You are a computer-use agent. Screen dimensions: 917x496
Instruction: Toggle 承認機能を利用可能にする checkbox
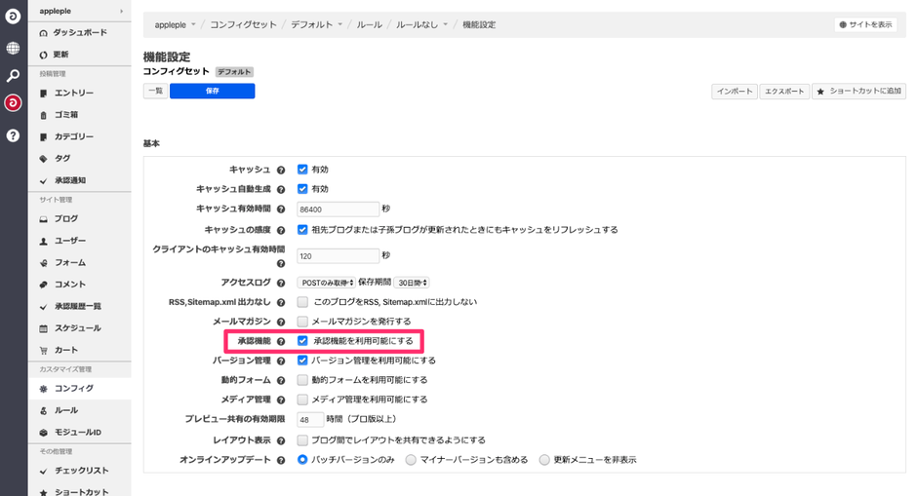coord(302,342)
